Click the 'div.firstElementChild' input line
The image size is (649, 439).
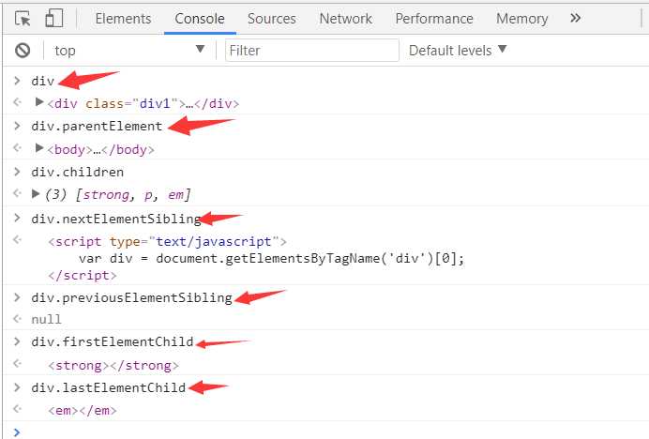click(x=113, y=341)
